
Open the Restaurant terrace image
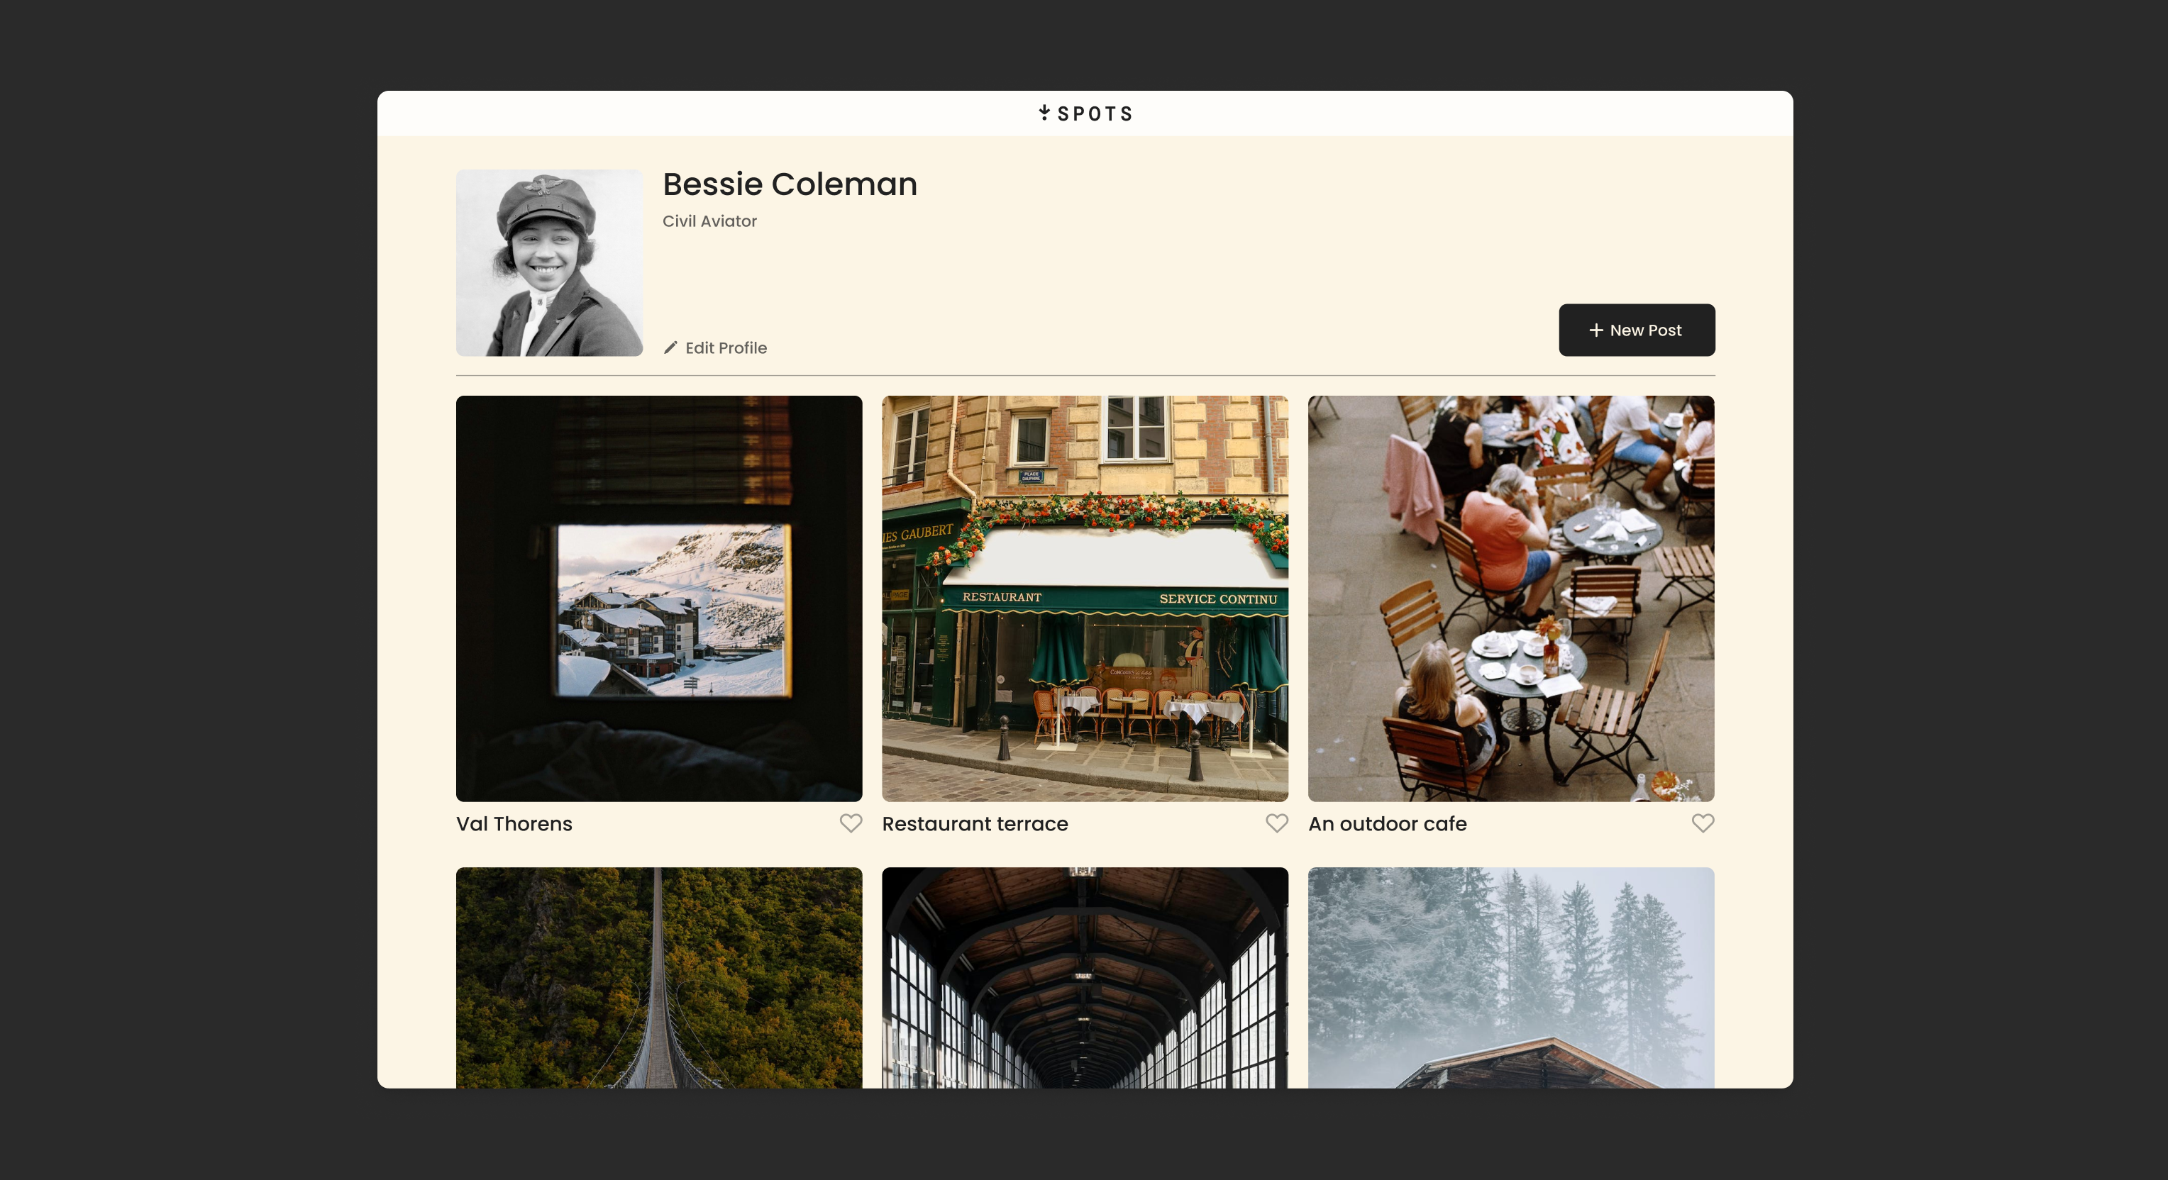click(x=1085, y=598)
